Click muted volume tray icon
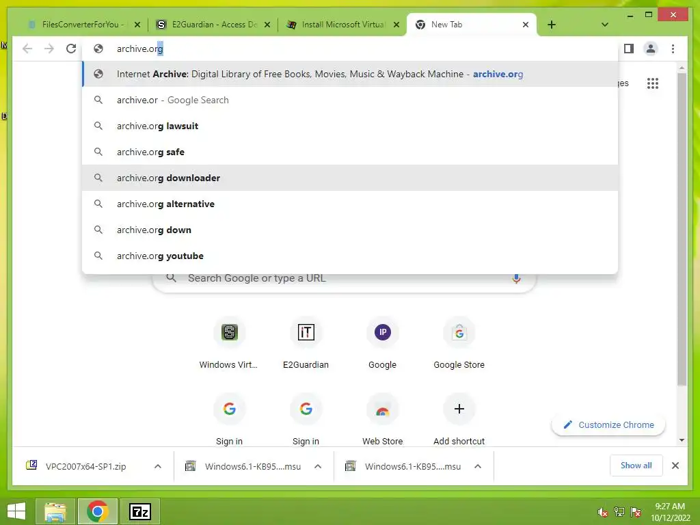Screen dimensions: 700x525 click(x=603, y=512)
